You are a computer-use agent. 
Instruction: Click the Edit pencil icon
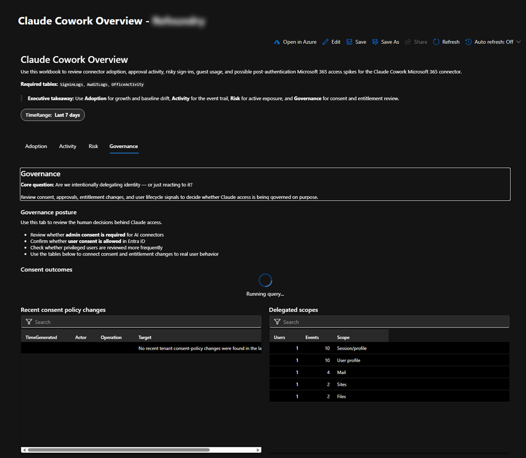point(325,42)
